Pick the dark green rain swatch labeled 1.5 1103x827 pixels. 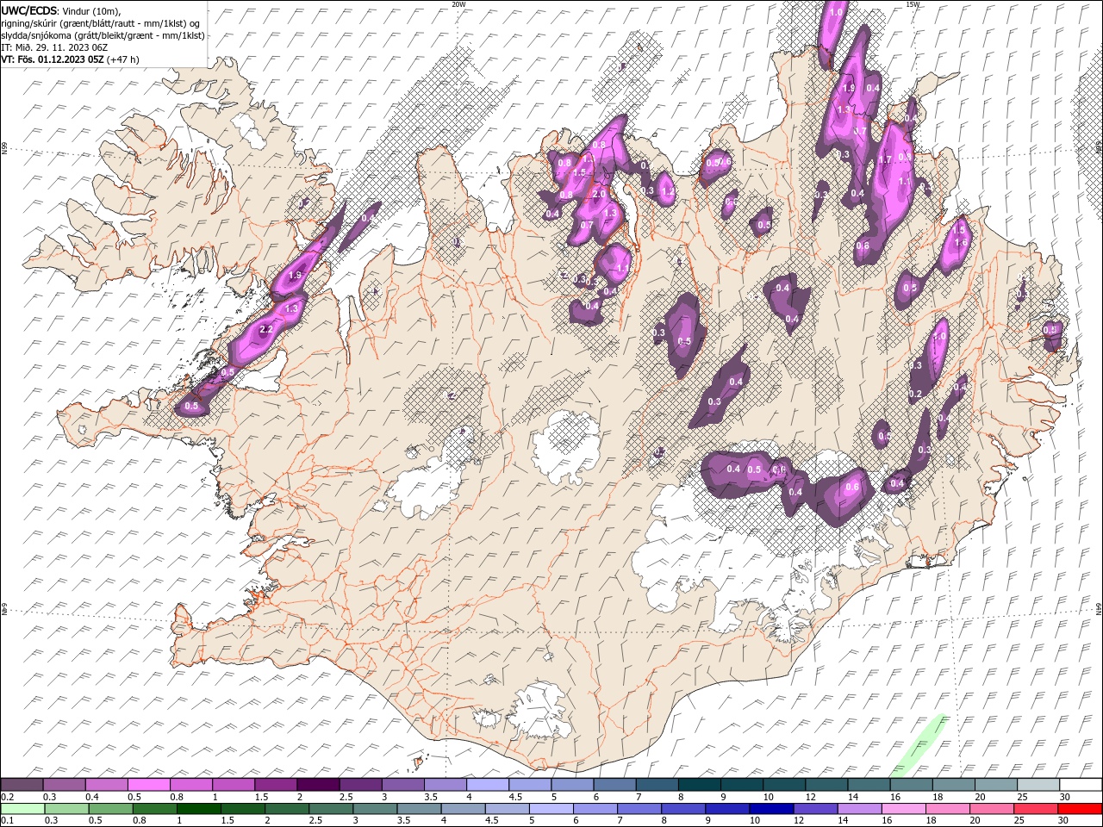pyautogui.click(x=242, y=808)
